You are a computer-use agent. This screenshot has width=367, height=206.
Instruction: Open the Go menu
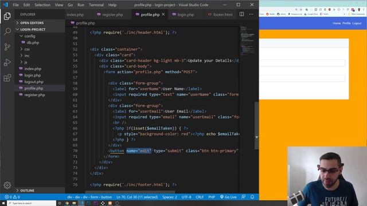70,5
